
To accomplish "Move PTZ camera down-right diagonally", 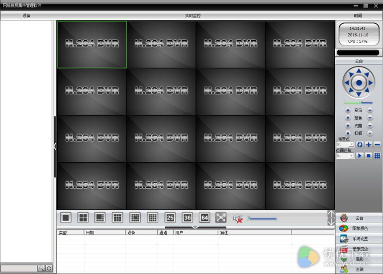I will click(x=367, y=90).
